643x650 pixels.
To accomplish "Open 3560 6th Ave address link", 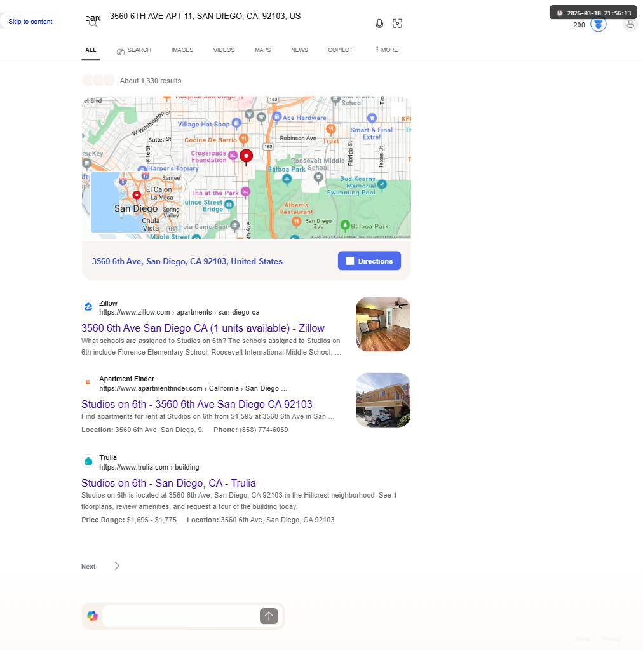I will (187, 262).
